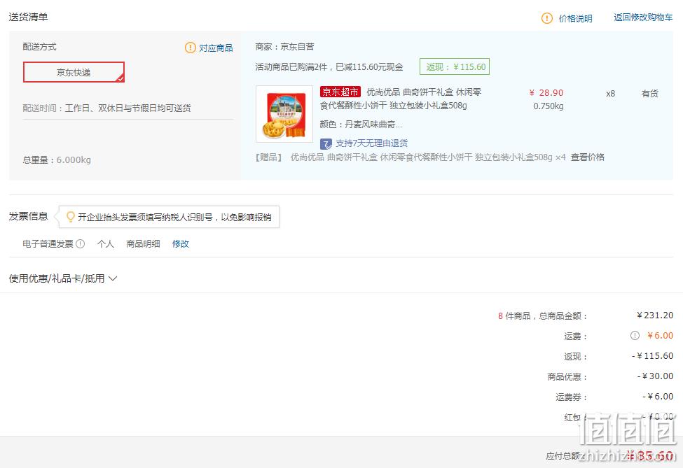Expand 使用优惠/礼品卡/抵用 section
This screenshot has height=468, width=683.
point(63,278)
